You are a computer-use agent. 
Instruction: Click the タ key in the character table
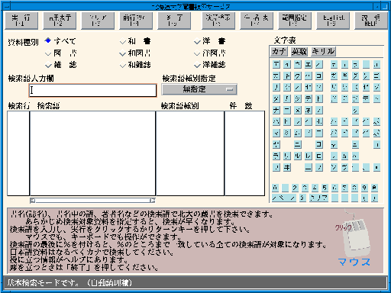276,98
